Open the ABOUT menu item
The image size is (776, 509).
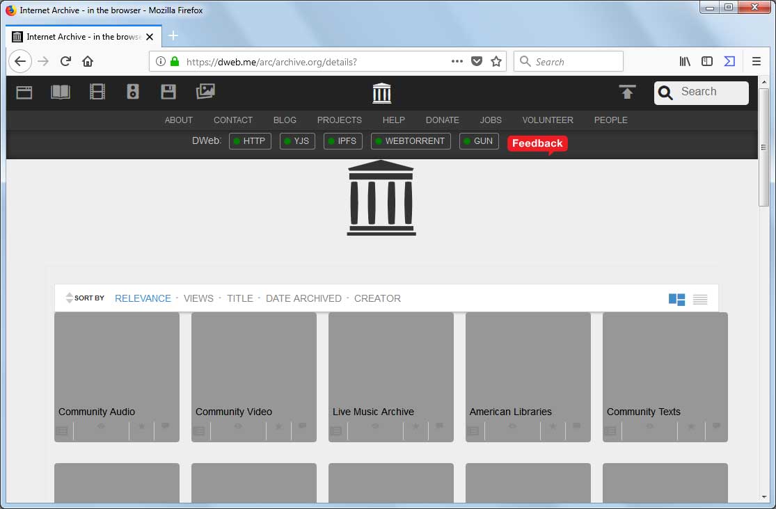coord(179,120)
